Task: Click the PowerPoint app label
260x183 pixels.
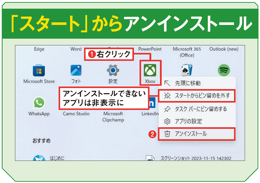Action: click(x=150, y=49)
